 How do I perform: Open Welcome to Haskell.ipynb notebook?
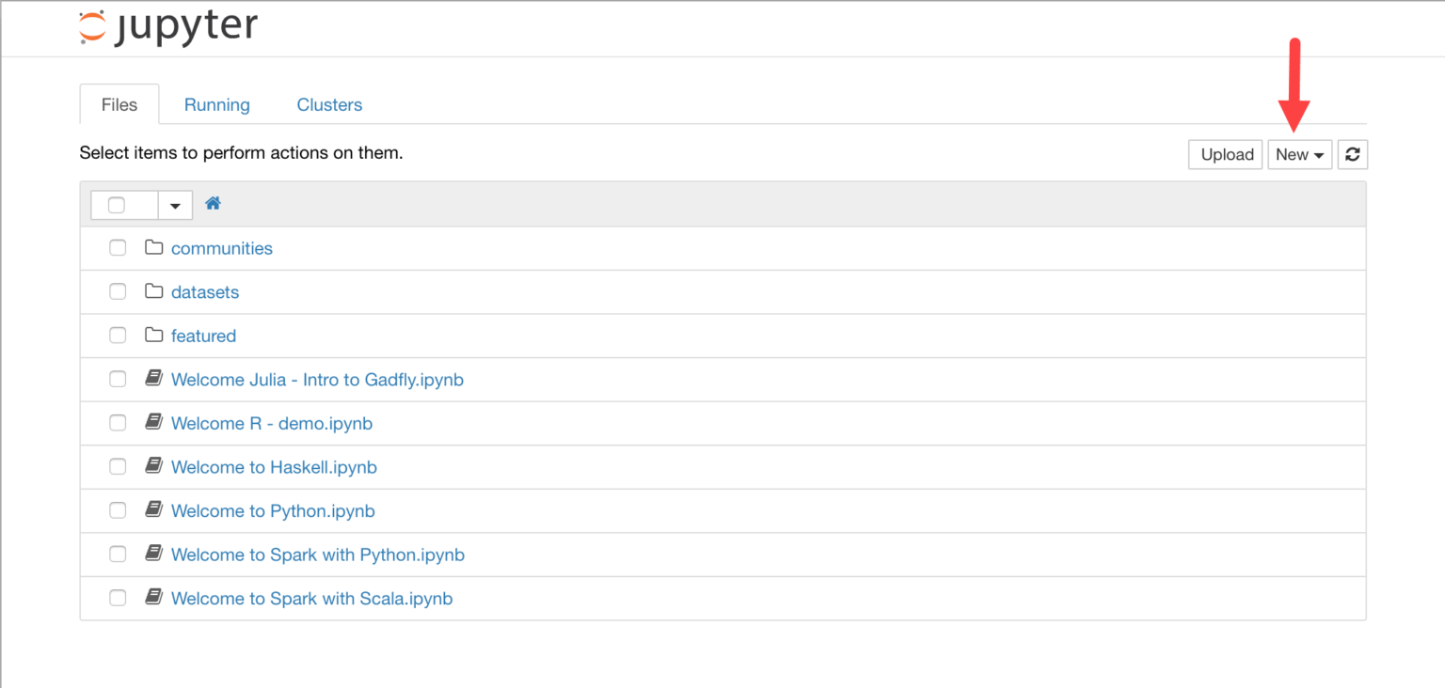pyautogui.click(x=274, y=467)
